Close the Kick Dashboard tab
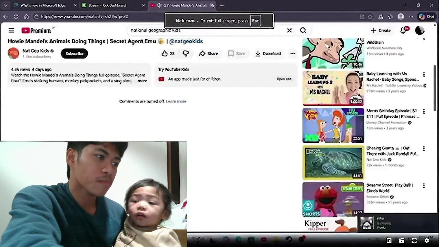The height and width of the screenshot is (247, 439). coord(143,5)
